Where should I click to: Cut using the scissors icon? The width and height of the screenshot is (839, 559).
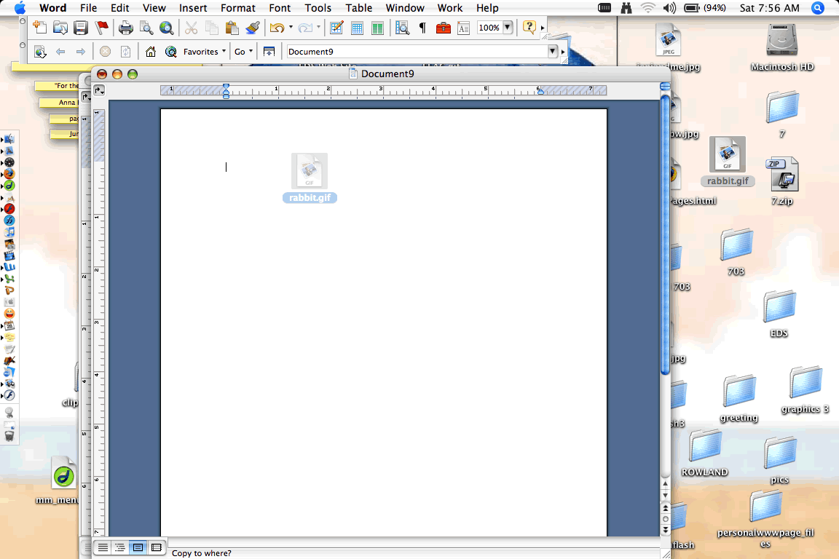tap(191, 27)
